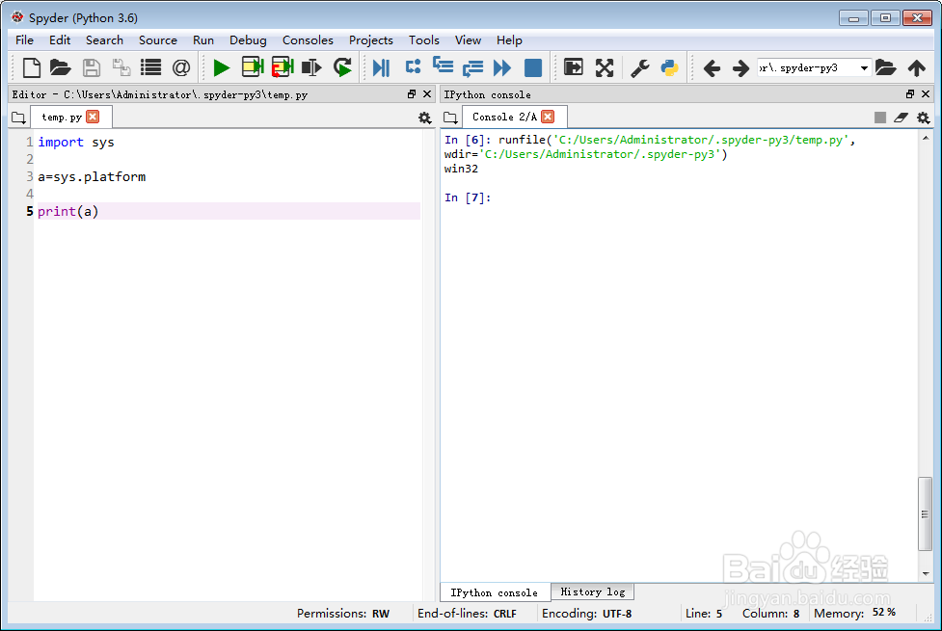Click the console scrollbar up arrow
Screen dimensions: 942x631
[x=926, y=138]
